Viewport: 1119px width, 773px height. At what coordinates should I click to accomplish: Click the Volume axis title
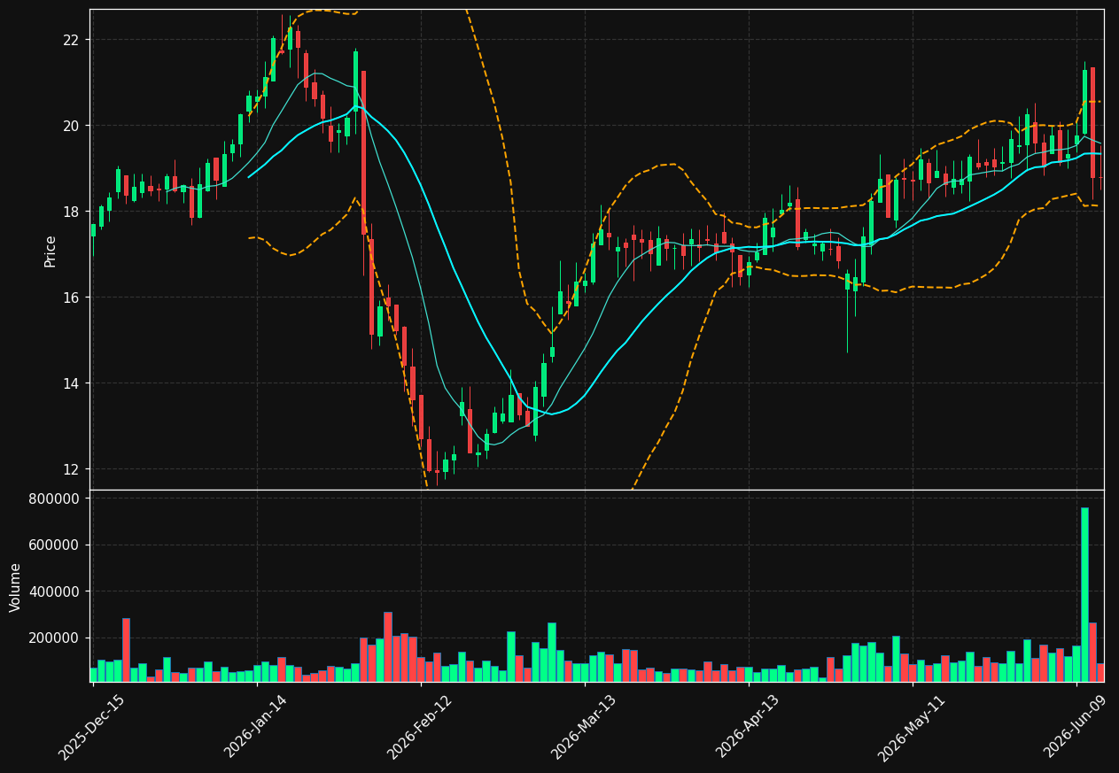tap(16, 586)
